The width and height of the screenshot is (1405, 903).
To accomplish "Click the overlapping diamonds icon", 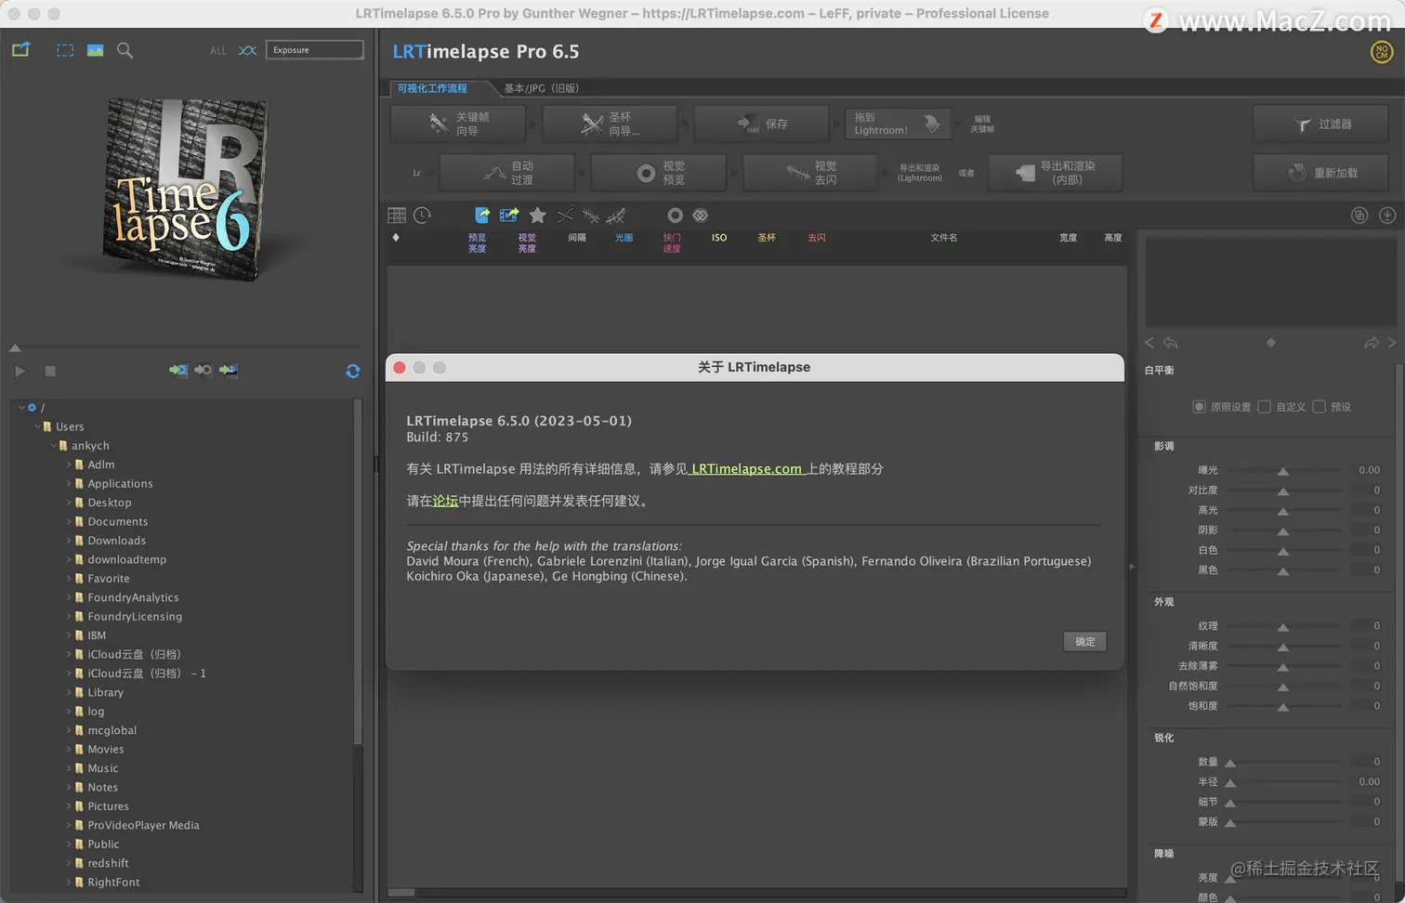I will click(701, 216).
